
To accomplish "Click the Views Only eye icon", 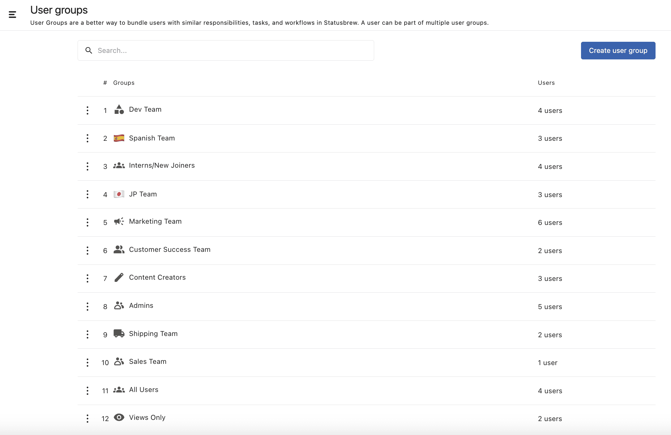I will click(119, 417).
